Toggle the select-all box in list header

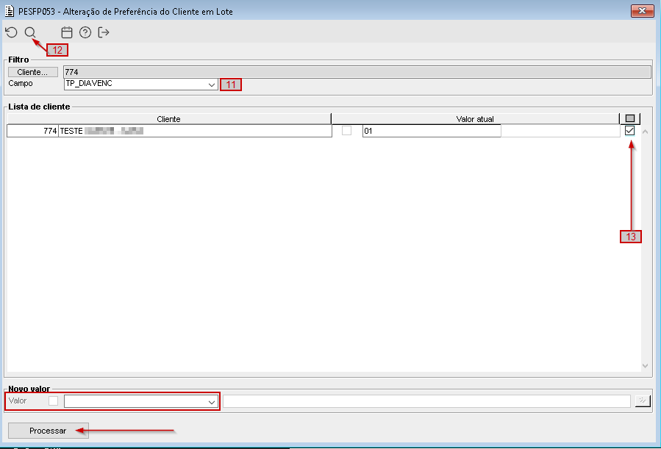[630, 119]
